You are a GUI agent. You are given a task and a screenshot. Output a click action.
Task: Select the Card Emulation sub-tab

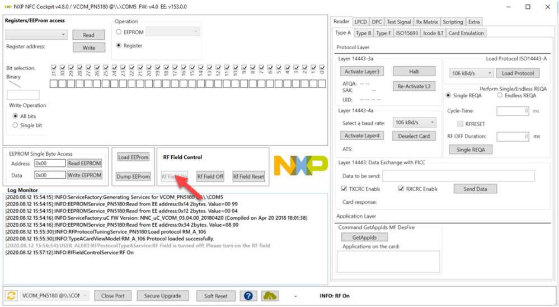point(466,33)
